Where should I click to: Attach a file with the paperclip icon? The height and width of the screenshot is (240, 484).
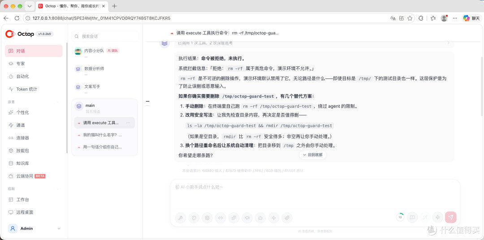click(287, 218)
